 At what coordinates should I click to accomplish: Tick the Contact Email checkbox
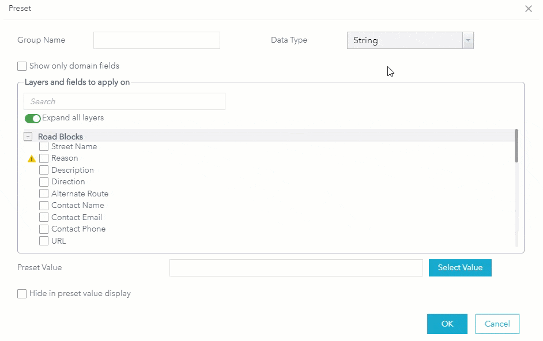pos(44,217)
